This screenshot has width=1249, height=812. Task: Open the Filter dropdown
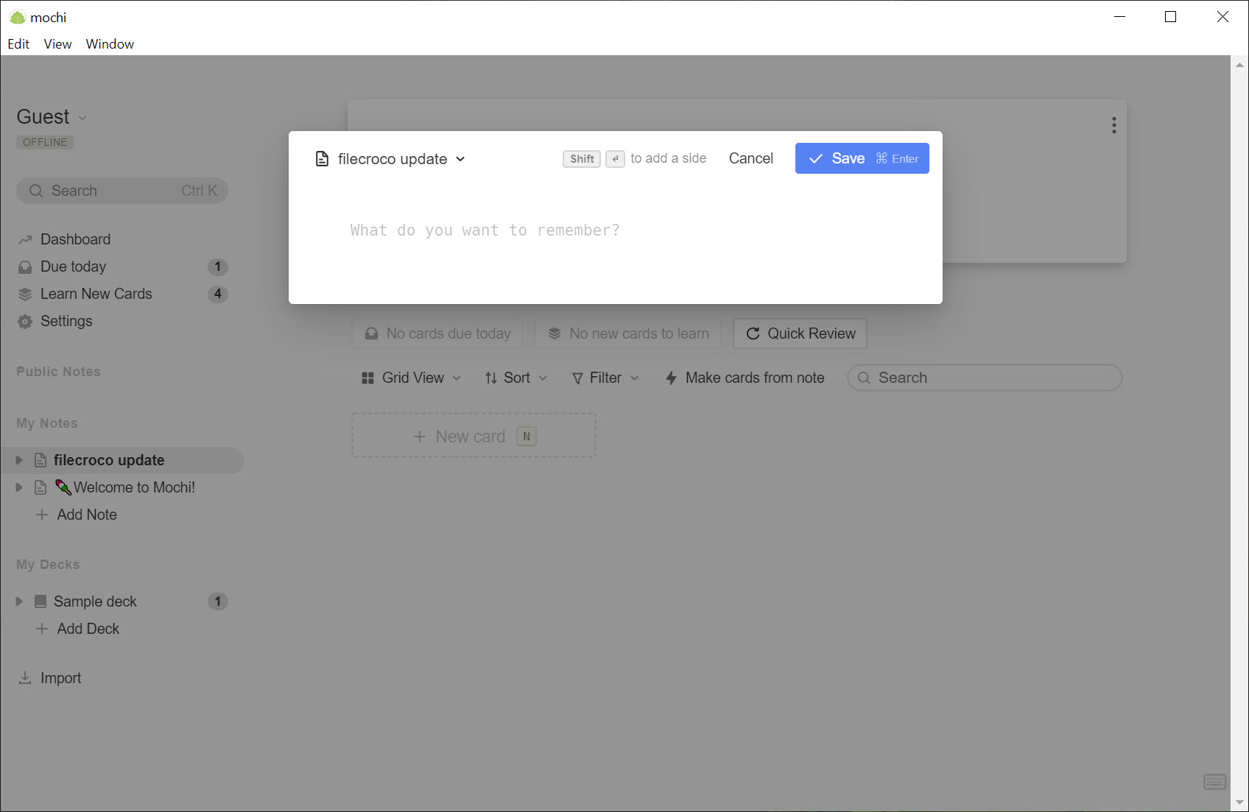click(605, 378)
